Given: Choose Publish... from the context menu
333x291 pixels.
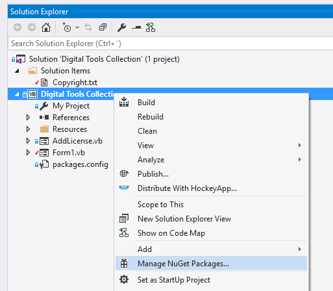Looking at the screenshot, I should [x=211, y=174].
